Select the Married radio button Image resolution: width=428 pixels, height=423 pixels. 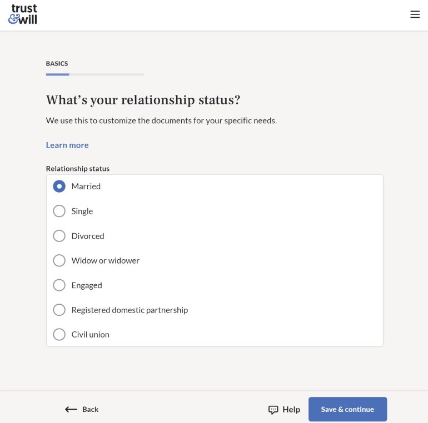click(x=59, y=187)
